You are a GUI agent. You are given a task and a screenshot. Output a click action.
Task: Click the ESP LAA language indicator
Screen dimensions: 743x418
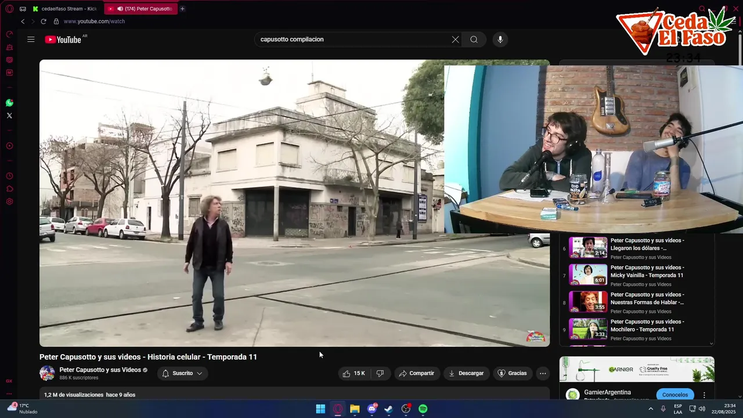678,409
